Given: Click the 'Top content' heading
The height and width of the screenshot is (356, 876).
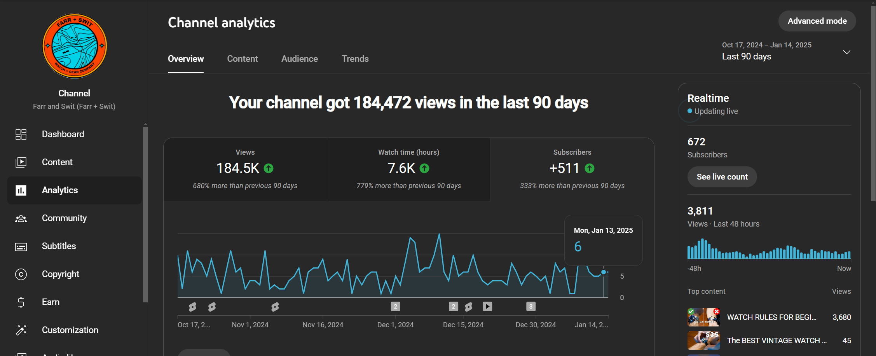Looking at the screenshot, I should pos(706,291).
